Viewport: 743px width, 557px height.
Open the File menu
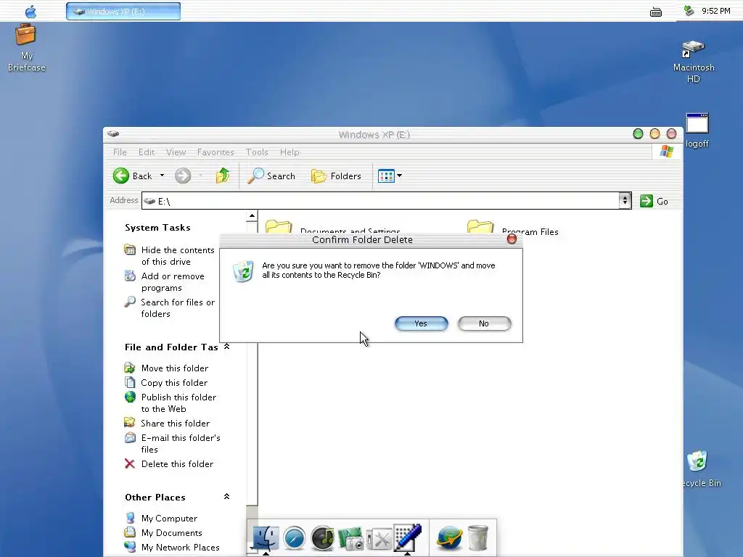coord(120,152)
